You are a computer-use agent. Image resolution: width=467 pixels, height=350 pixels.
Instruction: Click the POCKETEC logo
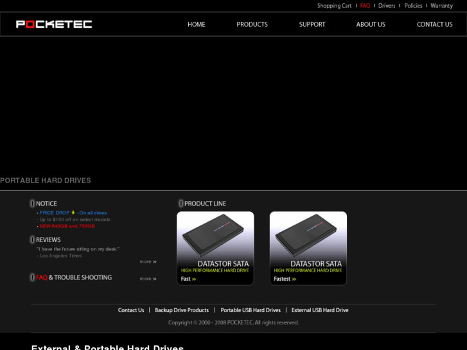pyautogui.click(x=54, y=24)
